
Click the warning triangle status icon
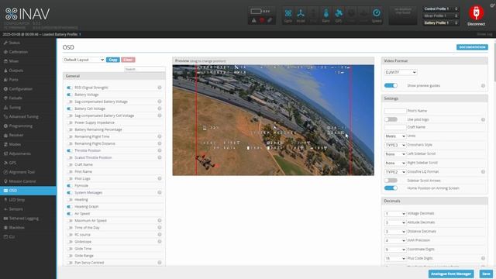click(x=254, y=20)
